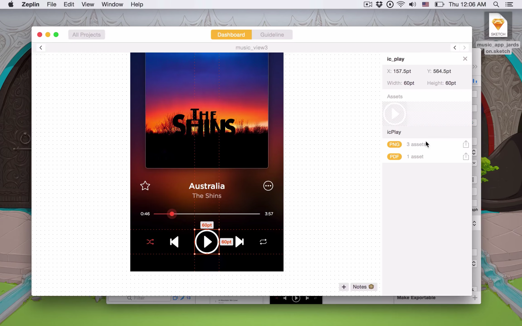This screenshot has height=326, width=522.
Task: Click the Spotlight search icon in menu bar
Action: click(496, 4)
